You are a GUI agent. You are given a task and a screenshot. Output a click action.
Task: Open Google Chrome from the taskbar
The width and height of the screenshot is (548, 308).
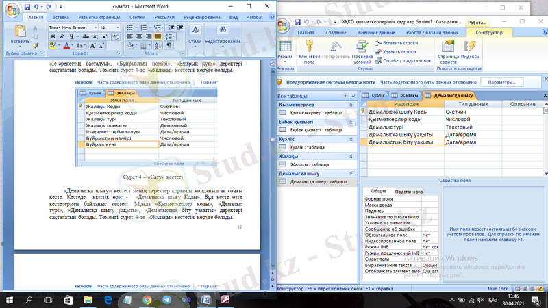point(147,300)
